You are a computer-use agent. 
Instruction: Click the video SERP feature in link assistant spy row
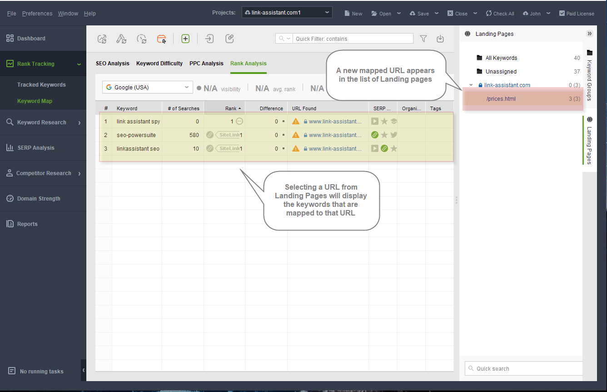click(x=375, y=122)
